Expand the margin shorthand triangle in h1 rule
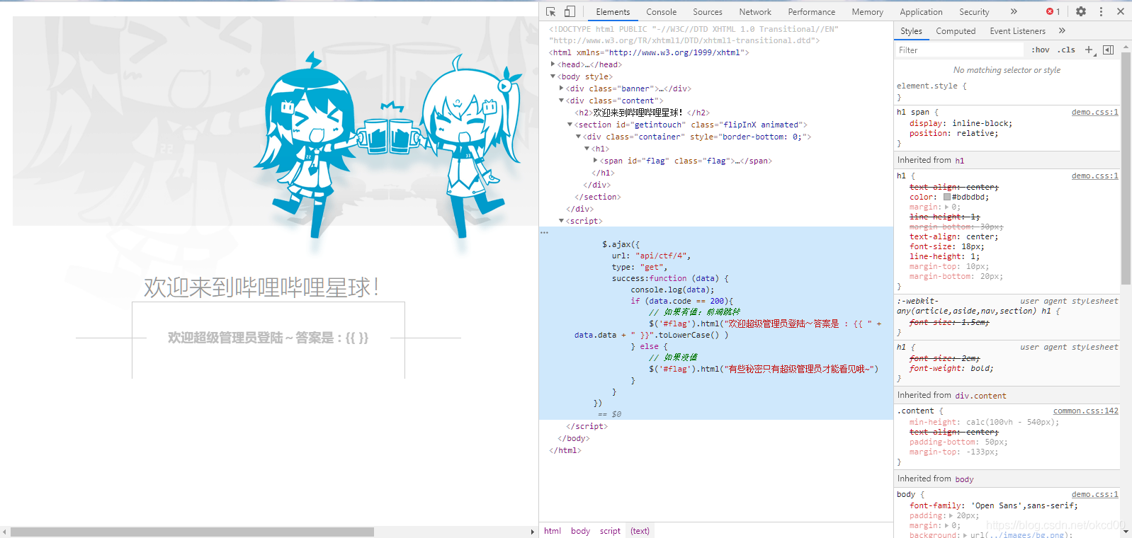 pyautogui.click(x=946, y=207)
